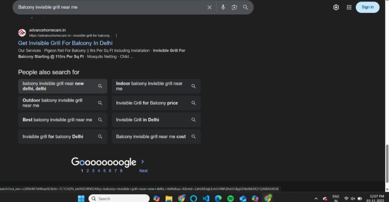The height and width of the screenshot is (202, 389).
Task: Open Google apps grid
Action: pyautogui.click(x=349, y=7)
